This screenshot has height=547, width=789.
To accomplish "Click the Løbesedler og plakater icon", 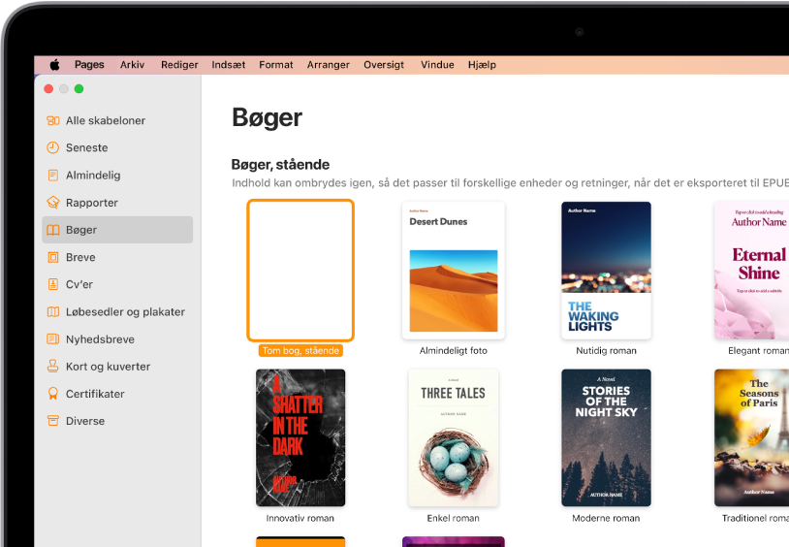I will coord(53,311).
